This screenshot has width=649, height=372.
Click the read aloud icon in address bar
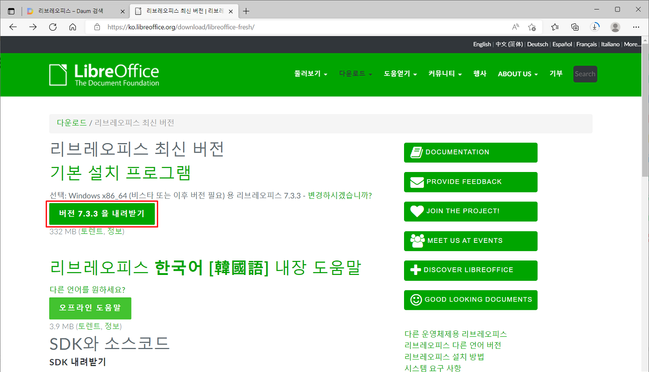click(516, 27)
